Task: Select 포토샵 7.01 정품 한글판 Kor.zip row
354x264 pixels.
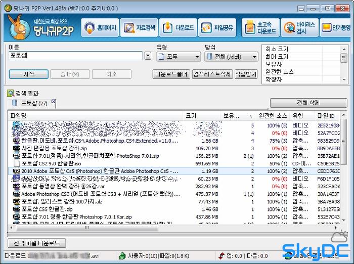Action: (x=174, y=217)
